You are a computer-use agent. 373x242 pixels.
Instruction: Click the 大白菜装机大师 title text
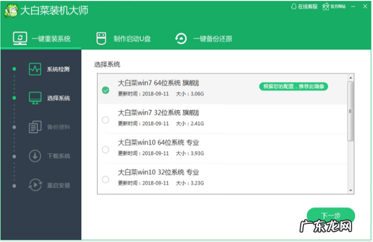[54, 11]
